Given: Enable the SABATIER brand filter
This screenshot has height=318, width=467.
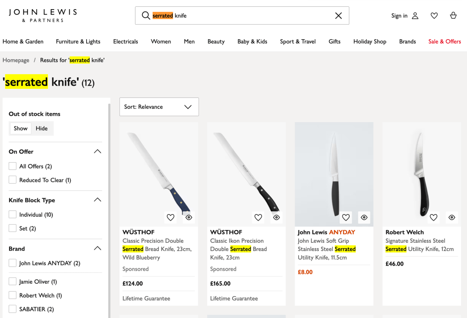Looking at the screenshot, I should point(13,309).
